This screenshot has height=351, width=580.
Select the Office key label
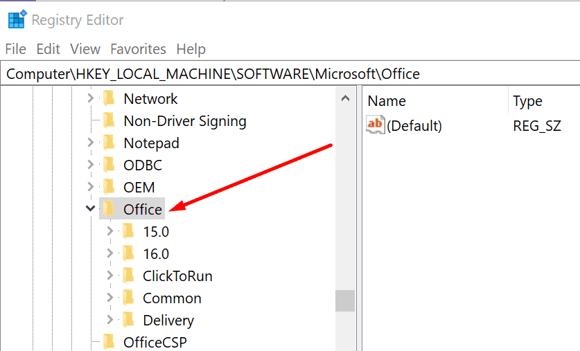click(143, 210)
